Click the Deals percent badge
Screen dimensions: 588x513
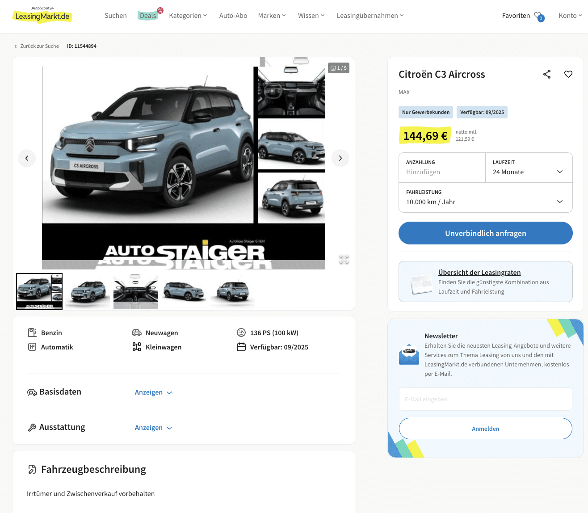pyautogui.click(x=160, y=10)
